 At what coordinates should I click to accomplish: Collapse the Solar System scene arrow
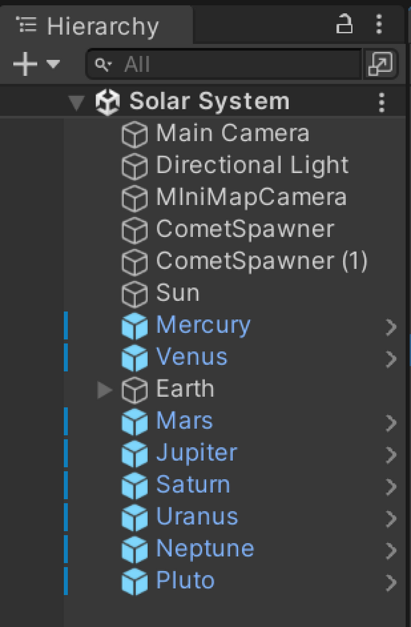coord(77,102)
